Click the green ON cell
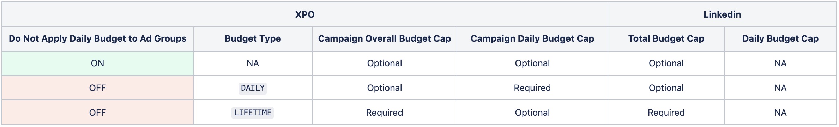Screen dimensions: 839x127 point(98,63)
